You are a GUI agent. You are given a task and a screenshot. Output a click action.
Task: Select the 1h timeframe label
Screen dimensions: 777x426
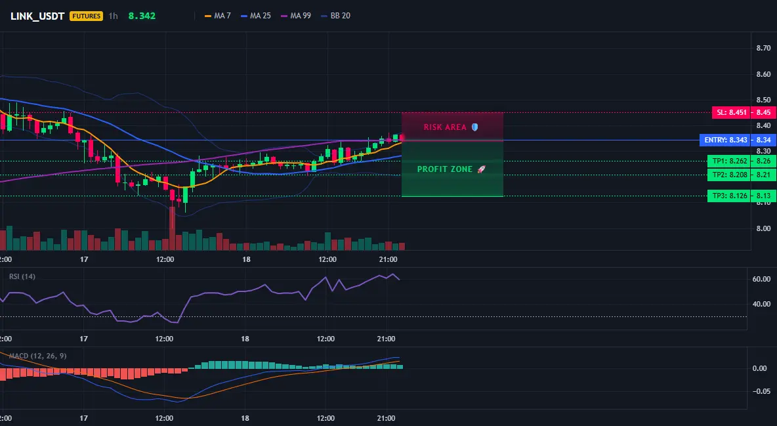tap(114, 16)
